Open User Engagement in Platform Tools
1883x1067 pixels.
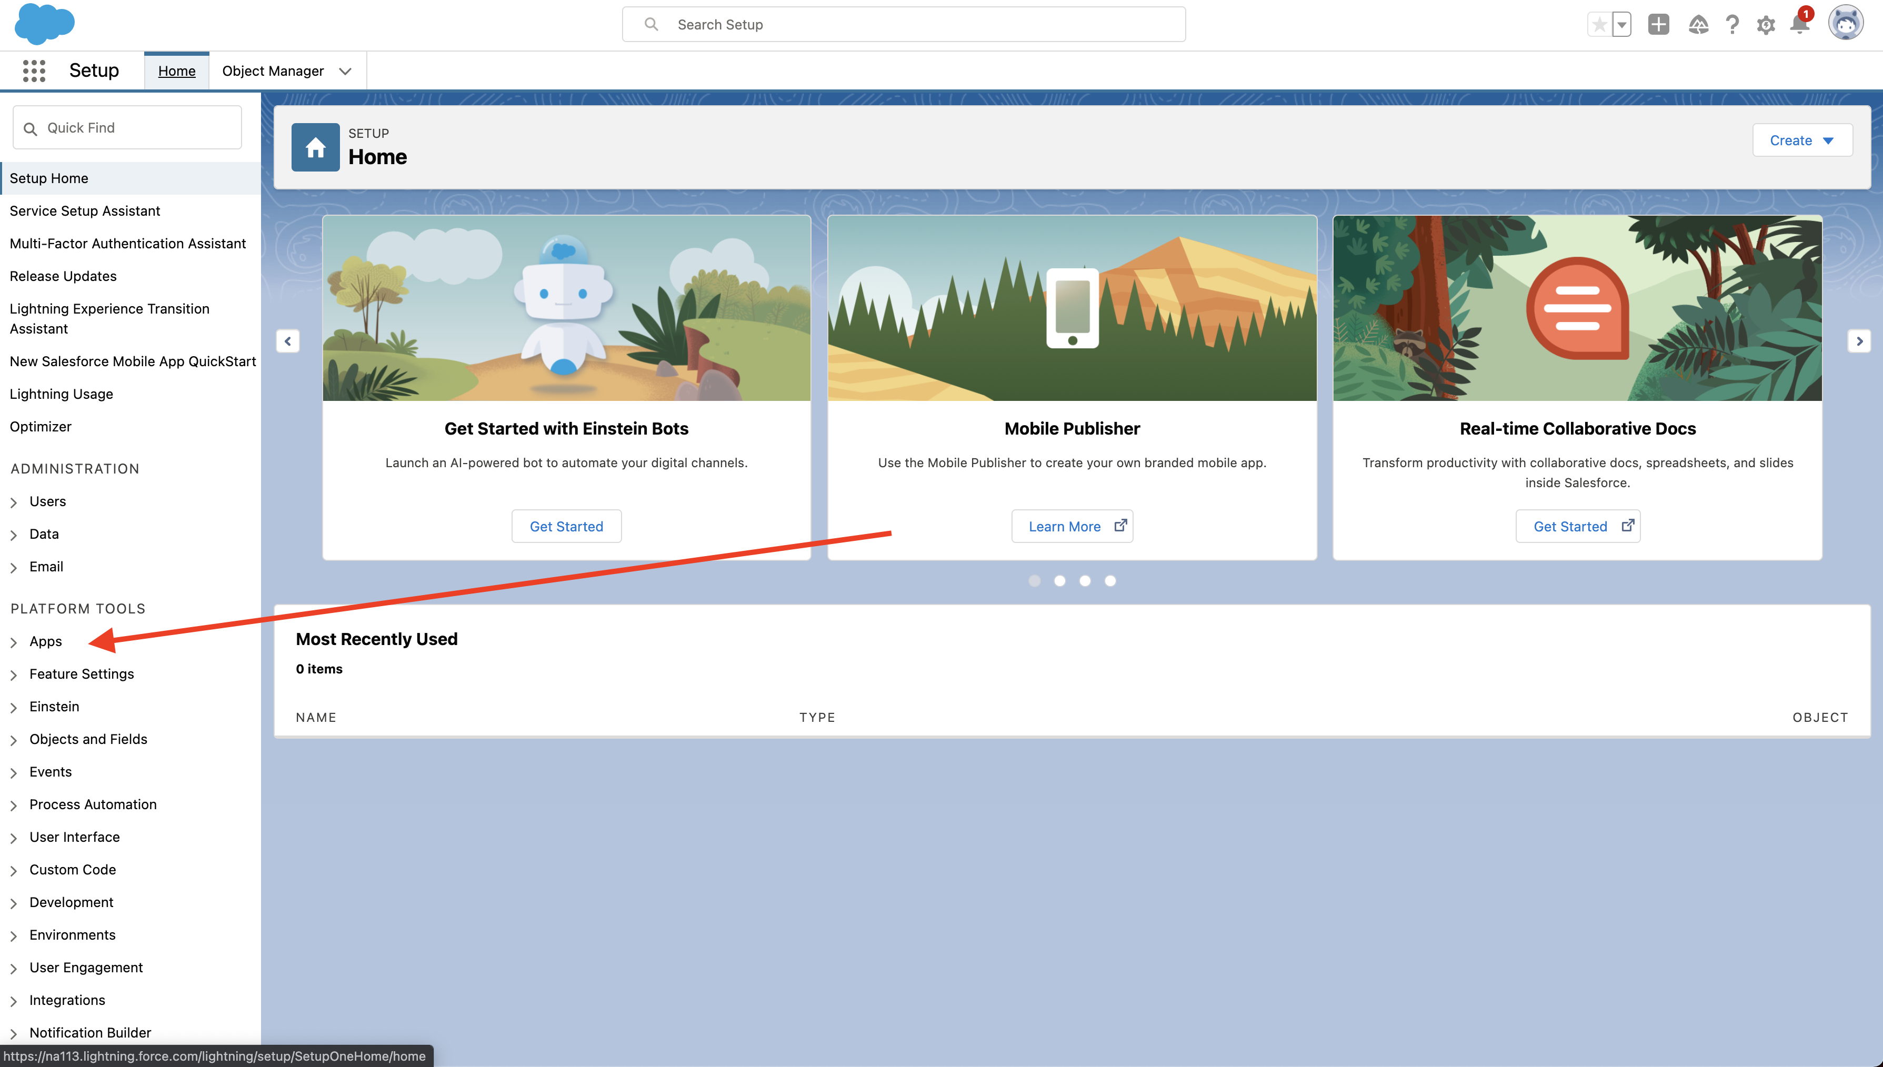(x=86, y=968)
